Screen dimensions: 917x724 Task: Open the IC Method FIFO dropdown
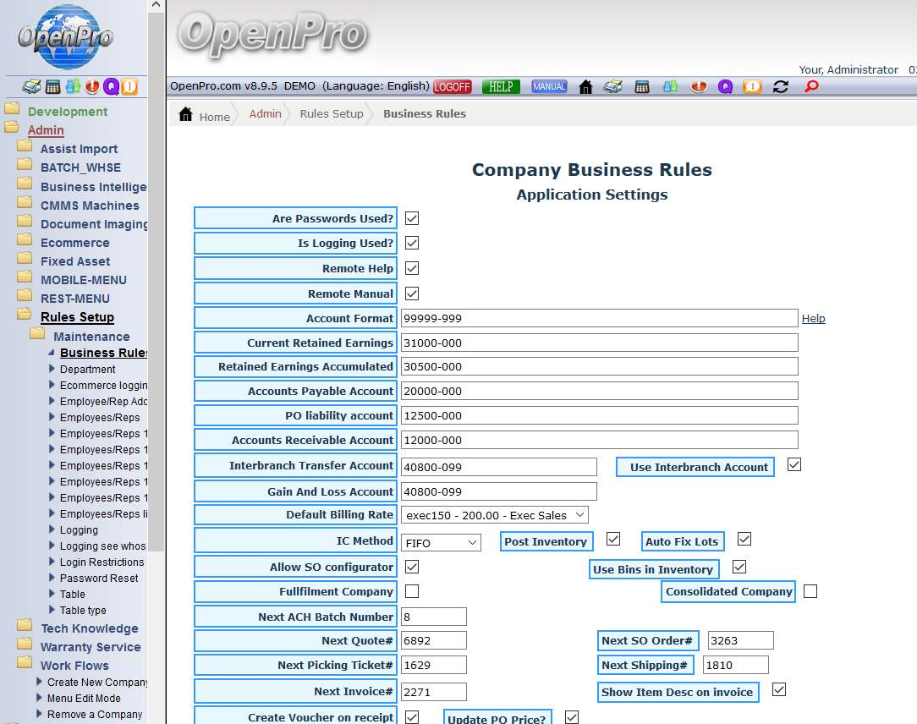coord(441,542)
